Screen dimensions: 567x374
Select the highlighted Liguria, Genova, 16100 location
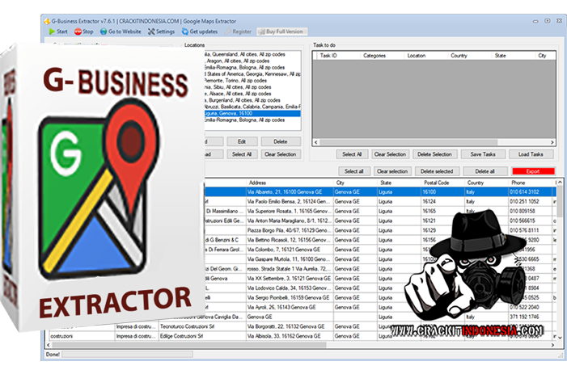click(x=243, y=114)
